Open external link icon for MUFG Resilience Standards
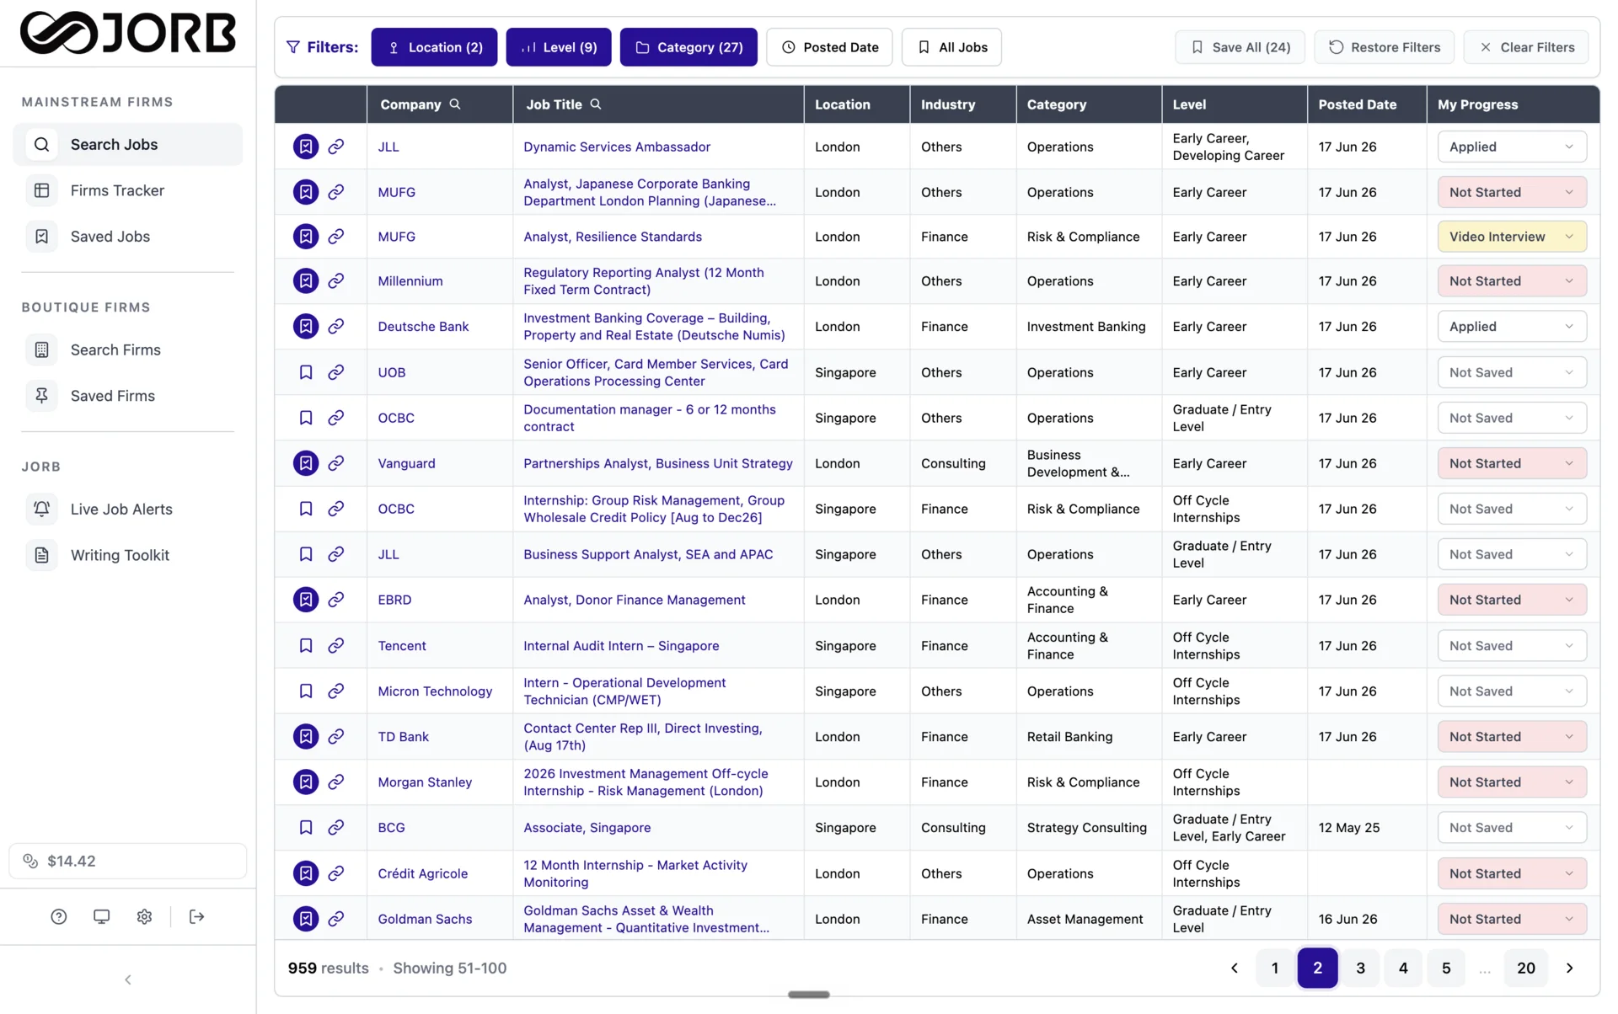 [x=336, y=237]
